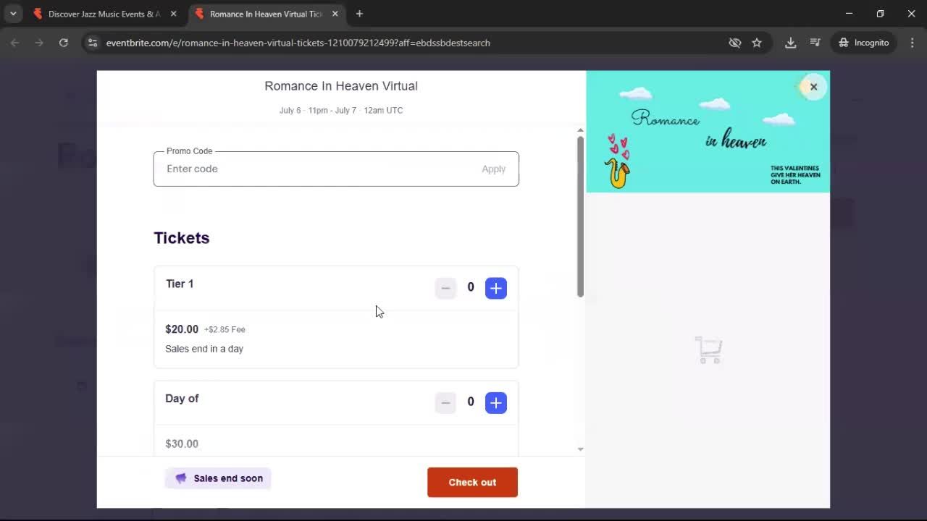927x521 pixels.
Task: Close the Romance In Heaven tab
Action: tap(335, 14)
